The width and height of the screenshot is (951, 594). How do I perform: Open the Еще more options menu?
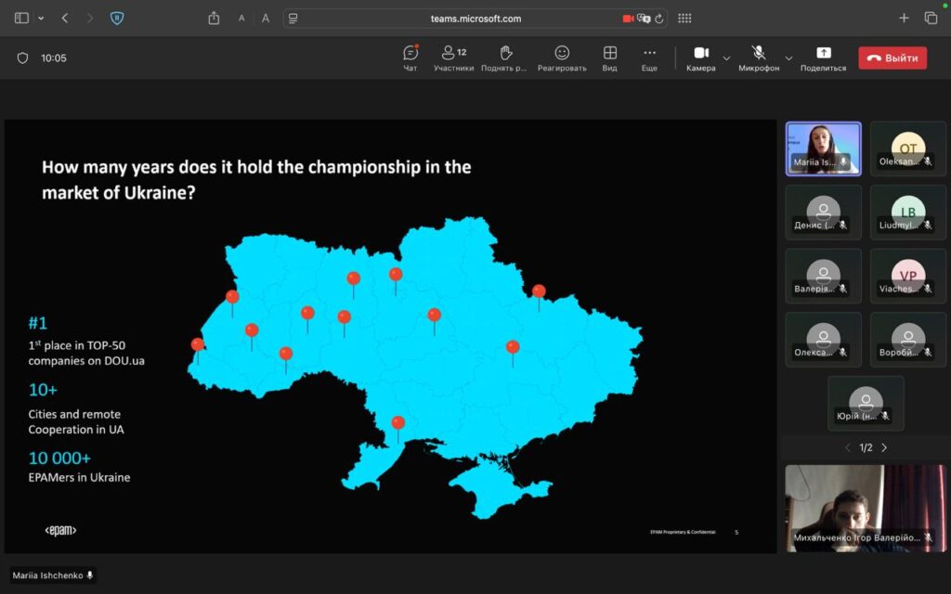(649, 58)
